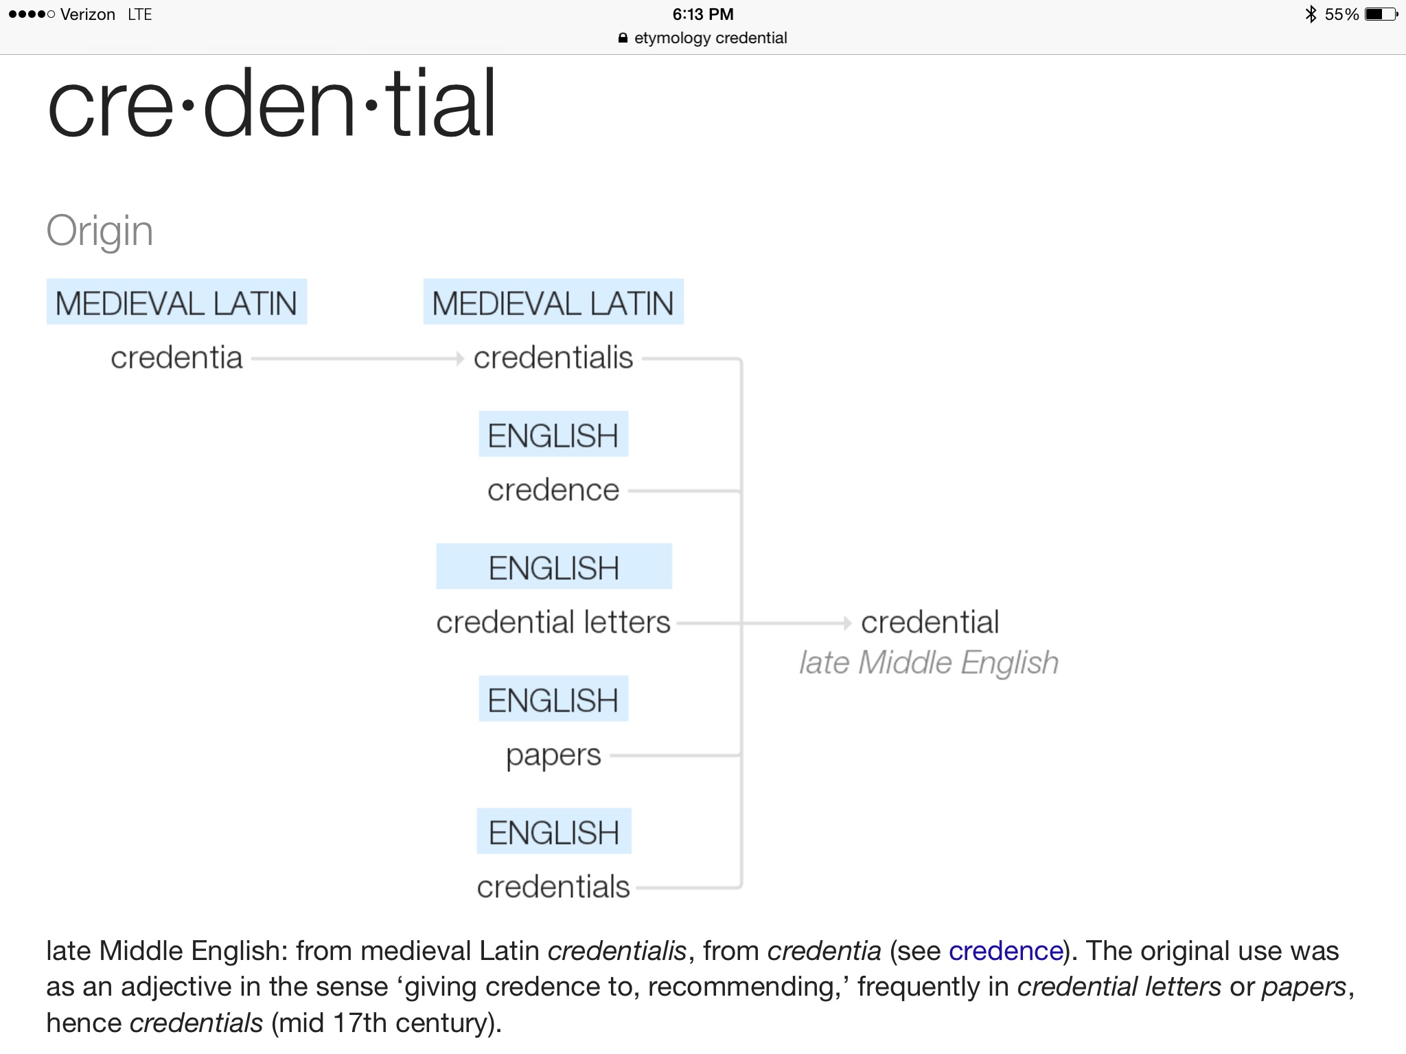Tap the 'etymology credential' address bar

click(x=702, y=38)
